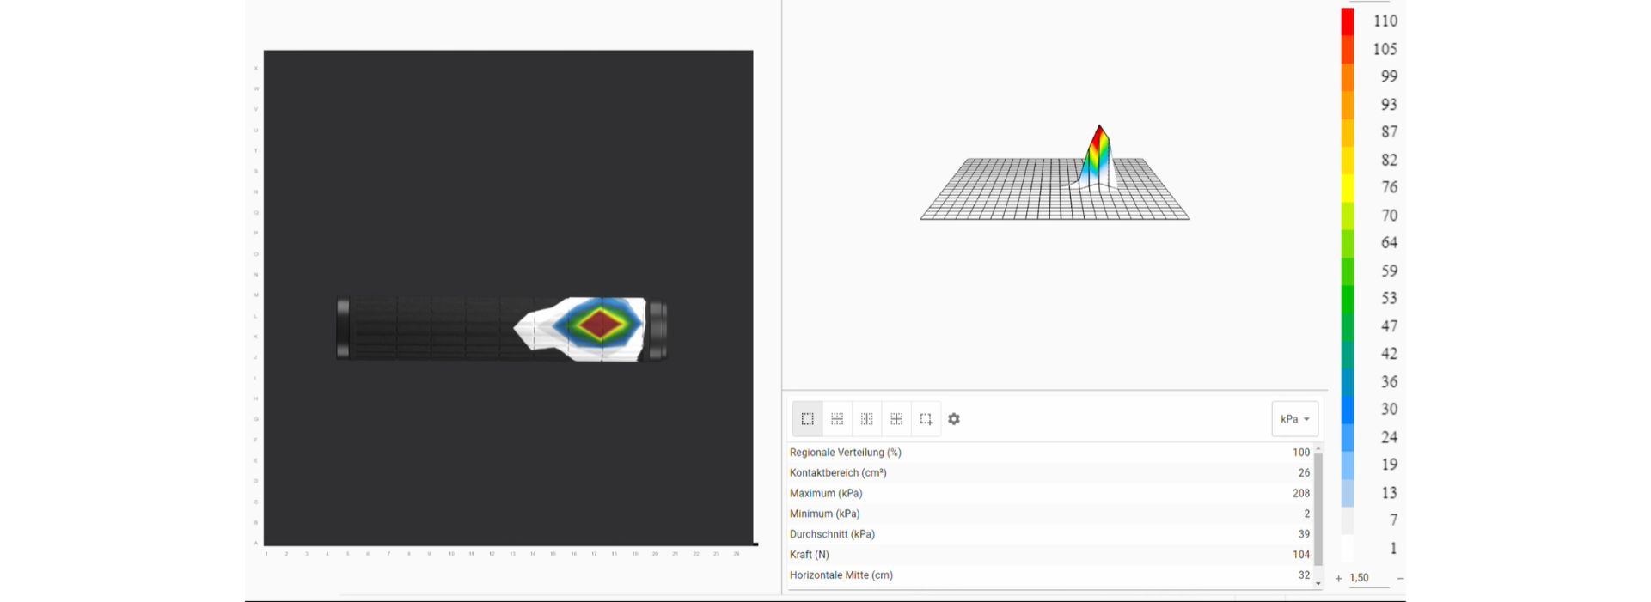This screenshot has width=1651, height=602.
Task: Select the four-quadrant region split icon
Action: click(x=896, y=419)
